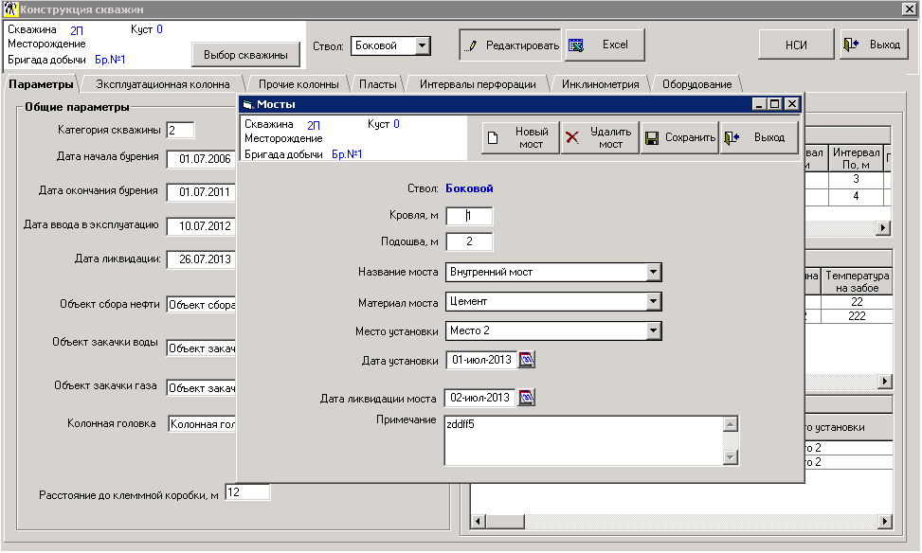The height and width of the screenshot is (553, 922).
Task: Click the Дата ввода в эксплуатацию field
Action: tap(201, 226)
